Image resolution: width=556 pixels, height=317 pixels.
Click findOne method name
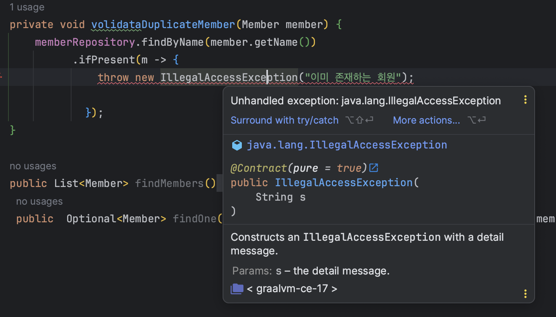click(194, 219)
